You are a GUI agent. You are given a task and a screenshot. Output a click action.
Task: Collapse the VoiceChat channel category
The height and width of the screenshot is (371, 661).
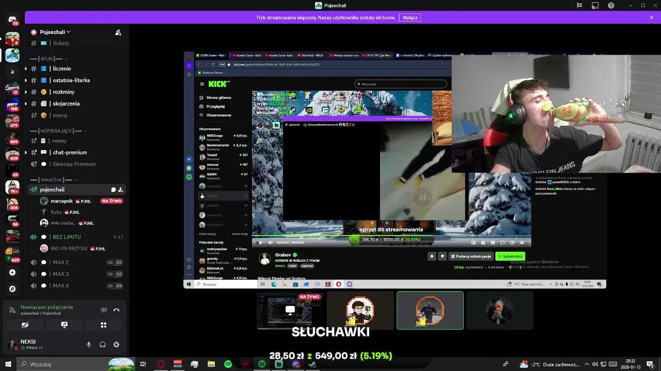point(54,180)
